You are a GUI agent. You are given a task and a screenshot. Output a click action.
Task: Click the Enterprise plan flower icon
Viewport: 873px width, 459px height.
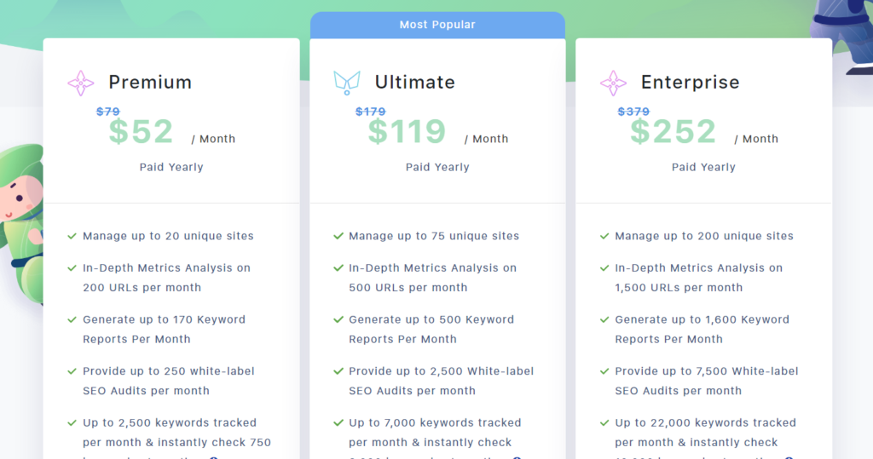pyautogui.click(x=613, y=83)
